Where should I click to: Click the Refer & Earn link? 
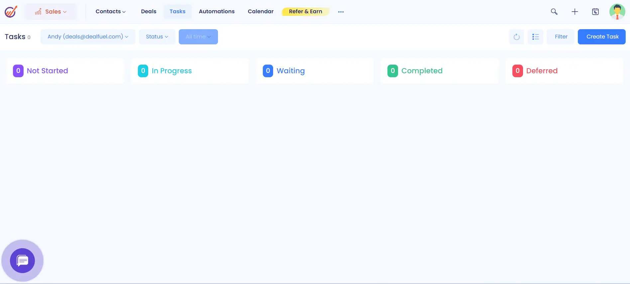coord(305,12)
